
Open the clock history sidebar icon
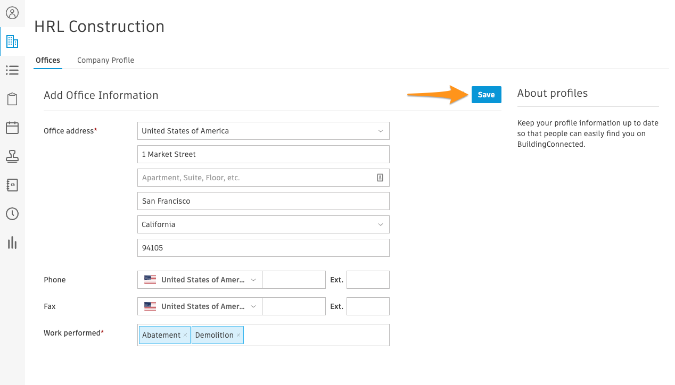pyautogui.click(x=12, y=214)
